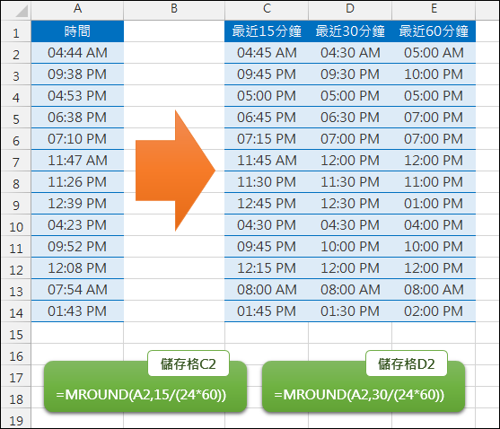This screenshot has height=429, width=500.
Task: Click the 最近60分鐘 header cell
Action: (434, 31)
